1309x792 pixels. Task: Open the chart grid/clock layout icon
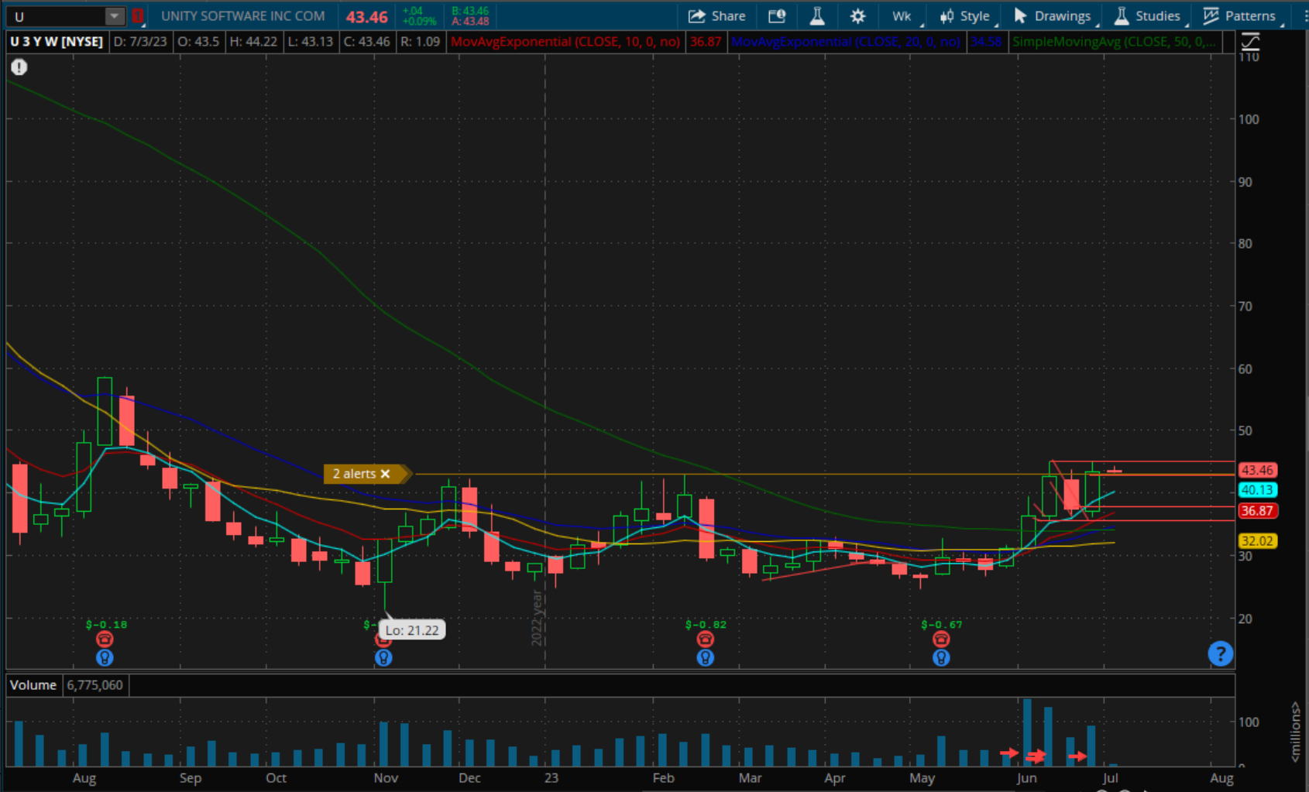tap(776, 15)
